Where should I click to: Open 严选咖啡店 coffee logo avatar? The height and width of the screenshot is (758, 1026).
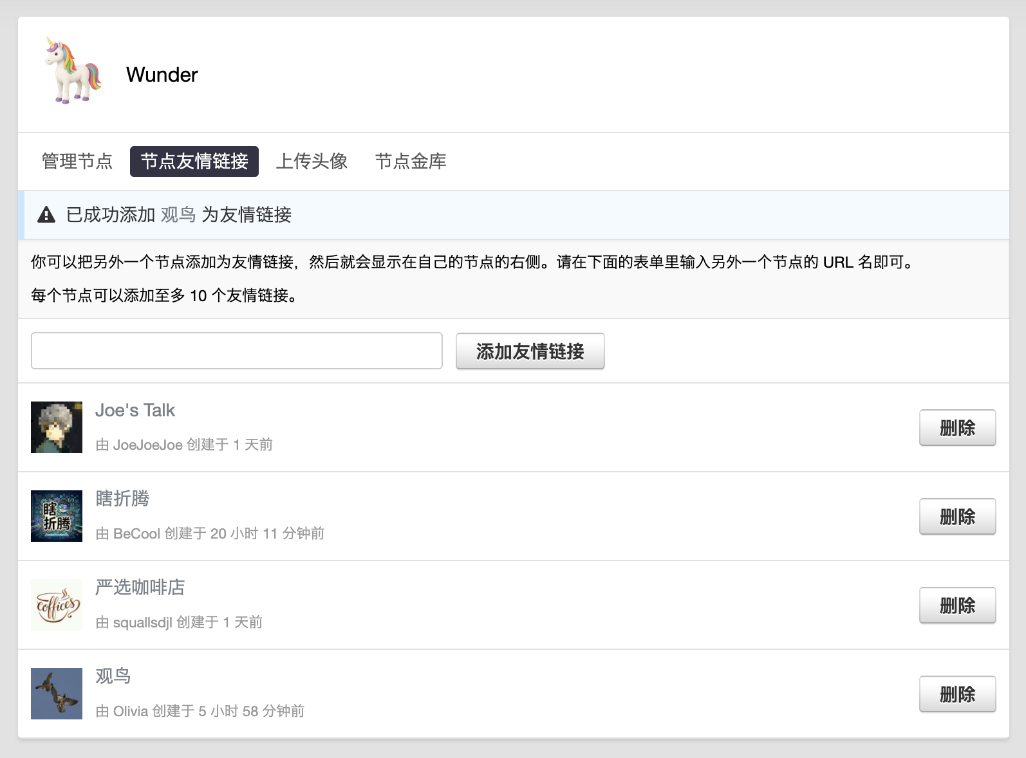click(57, 605)
